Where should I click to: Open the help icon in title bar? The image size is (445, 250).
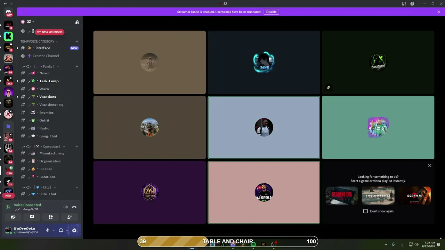[412, 3]
